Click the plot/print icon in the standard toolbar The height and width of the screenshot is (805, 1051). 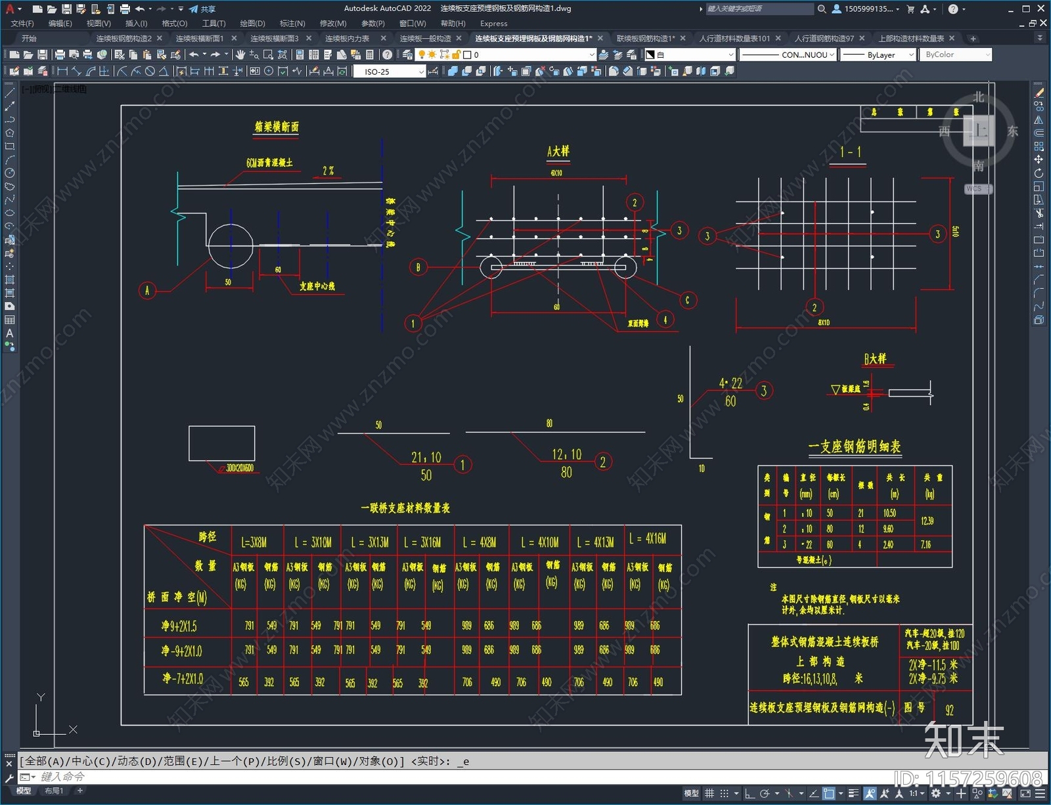(60, 54)
